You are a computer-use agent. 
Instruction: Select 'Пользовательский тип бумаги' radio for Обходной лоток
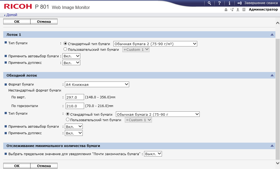[68, 120]
